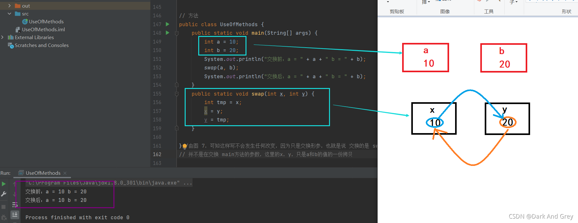578x223 pixels.
Task: Click Paint's 图像 group label
Action: (x=445, y=11)
